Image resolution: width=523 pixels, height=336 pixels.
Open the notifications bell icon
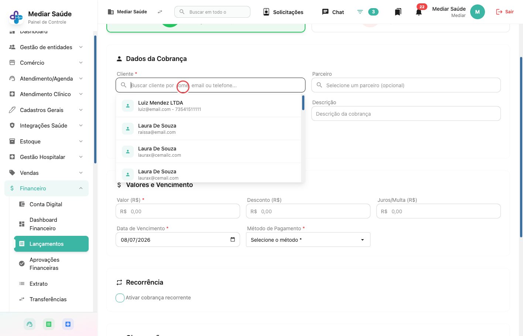(x=418, y=12)
